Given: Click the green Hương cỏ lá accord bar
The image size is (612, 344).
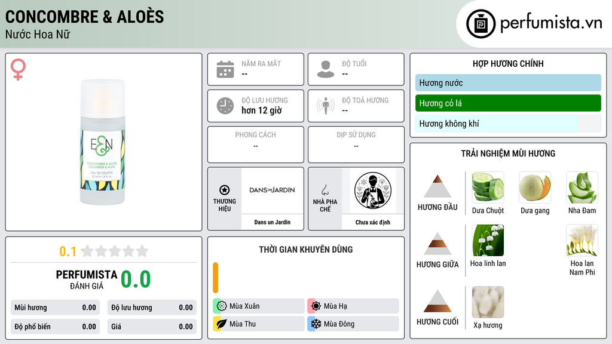Looking at the screenshot, I should [x=508, y=103].
